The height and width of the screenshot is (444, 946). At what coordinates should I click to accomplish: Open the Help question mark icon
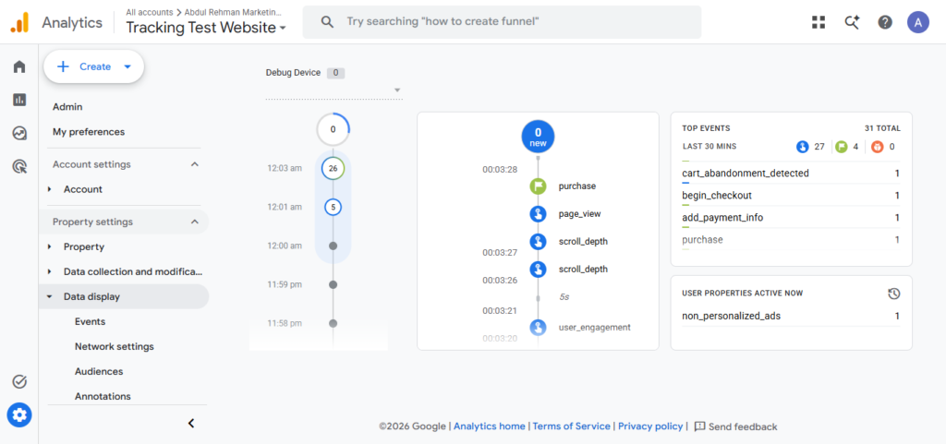pos(885,22)
